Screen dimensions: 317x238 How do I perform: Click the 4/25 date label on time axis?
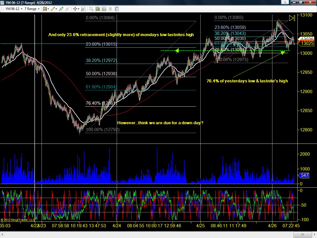pyautogui.click(x=200, y=226)
